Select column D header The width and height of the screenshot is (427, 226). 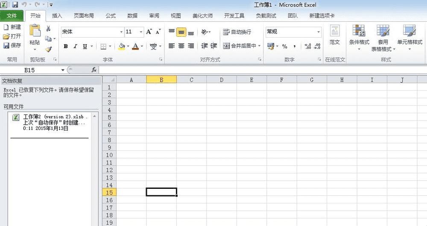[x=221, y=80]
